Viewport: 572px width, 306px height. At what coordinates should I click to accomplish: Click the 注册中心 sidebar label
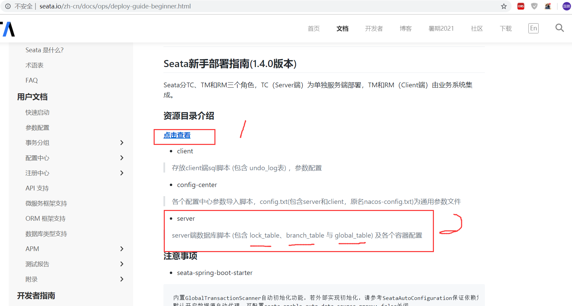37,173
